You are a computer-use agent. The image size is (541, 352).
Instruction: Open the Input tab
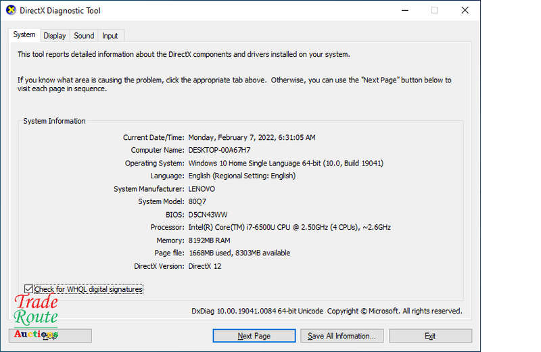click(x=110, y=36)
